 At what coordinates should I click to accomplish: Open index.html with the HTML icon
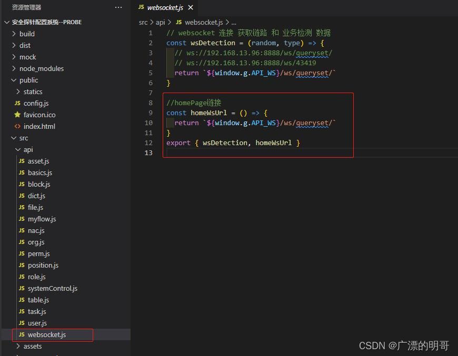point(39,126)
